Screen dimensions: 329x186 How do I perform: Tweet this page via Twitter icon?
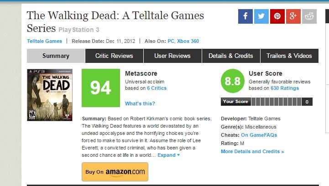point(261,16)
